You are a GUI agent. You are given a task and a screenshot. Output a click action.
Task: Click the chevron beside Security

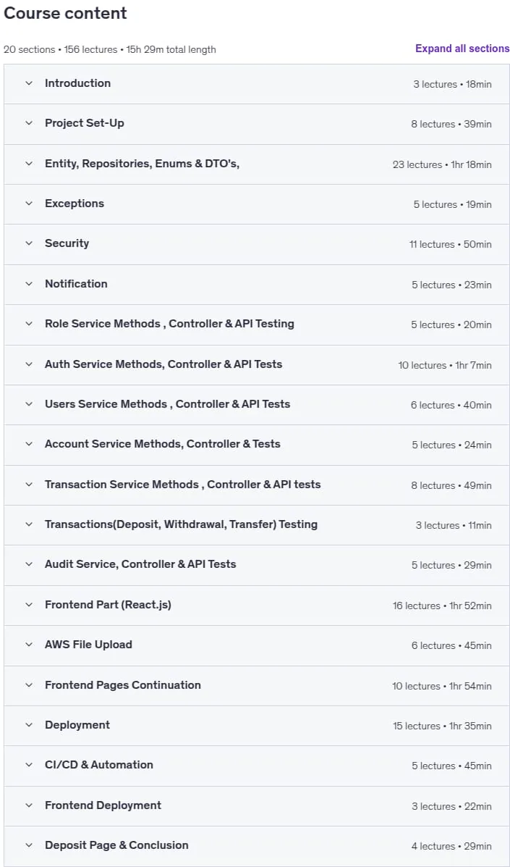pyautogui.click(x=29, y=244)
